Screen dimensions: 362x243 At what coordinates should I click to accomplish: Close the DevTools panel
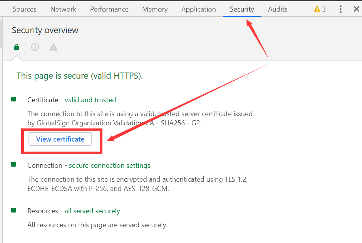point(357,9)
